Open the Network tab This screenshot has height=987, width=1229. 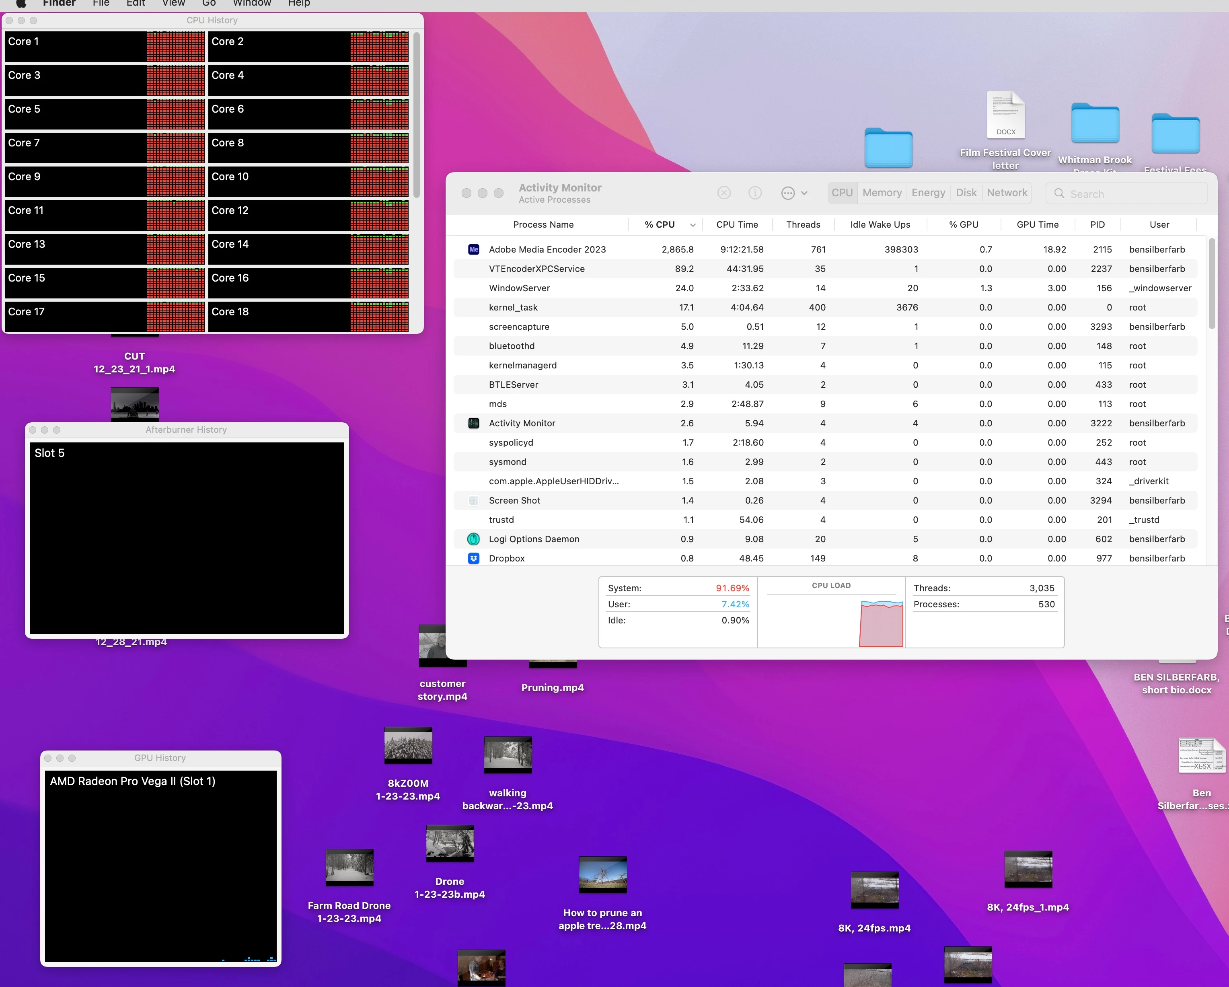pos(1007,193)
